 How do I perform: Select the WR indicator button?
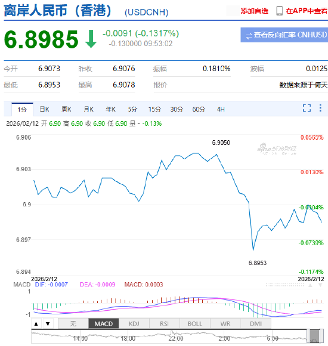click(x=225, y=324)
